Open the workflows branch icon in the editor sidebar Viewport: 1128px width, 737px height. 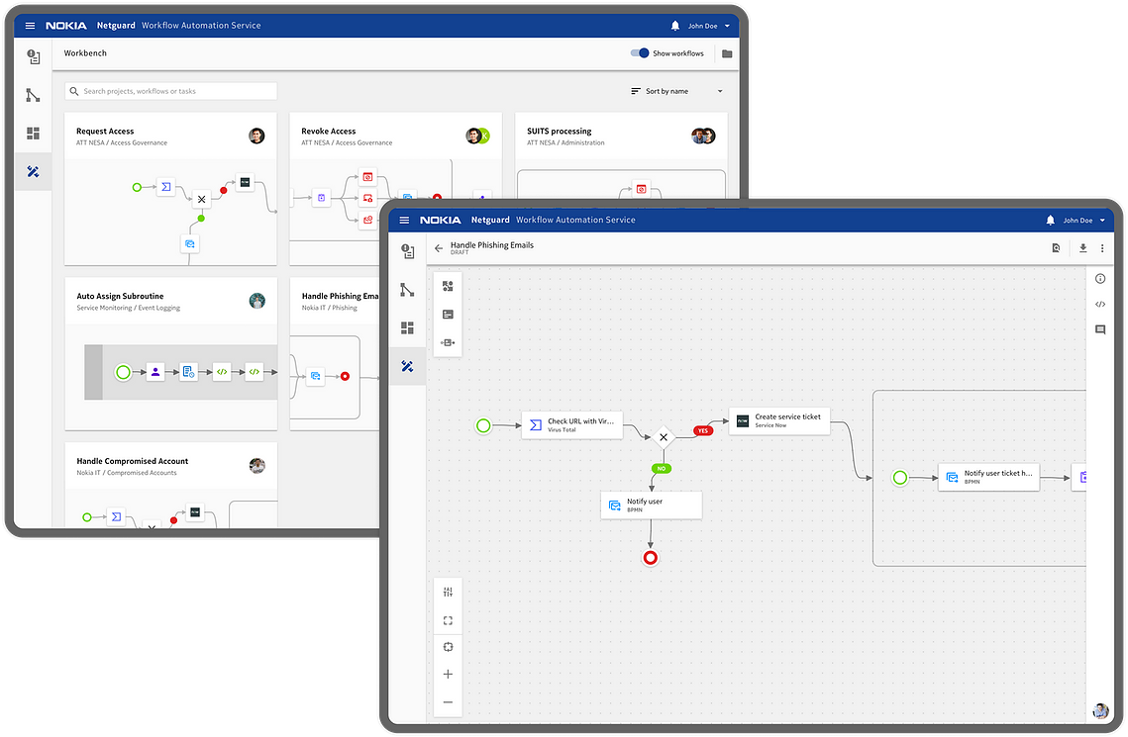(408, 290)
